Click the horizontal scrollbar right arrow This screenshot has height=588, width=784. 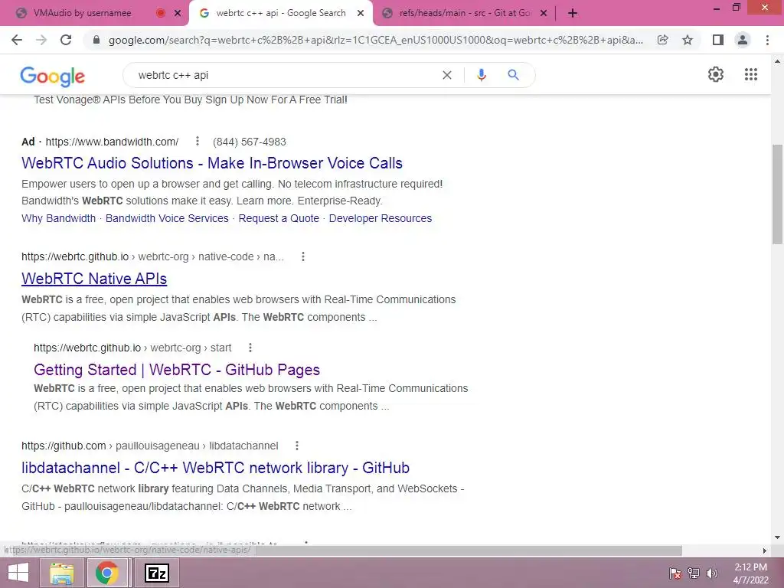765,550
